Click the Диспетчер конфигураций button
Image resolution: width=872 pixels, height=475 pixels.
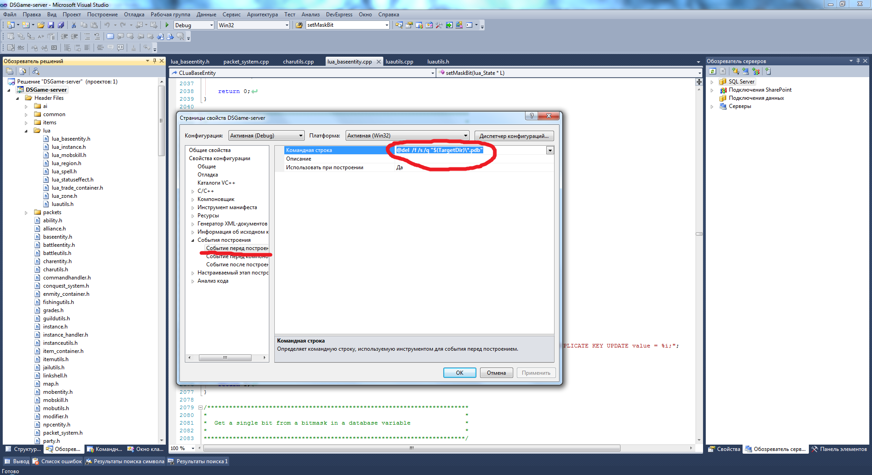click(514, 136)
